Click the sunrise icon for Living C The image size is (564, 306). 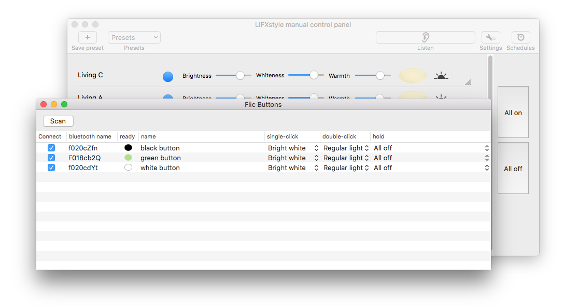(x=441, y=76)
